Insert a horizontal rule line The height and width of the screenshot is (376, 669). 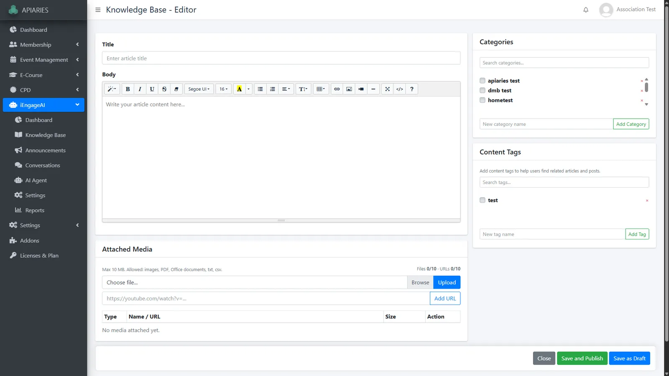pos(373,89)
